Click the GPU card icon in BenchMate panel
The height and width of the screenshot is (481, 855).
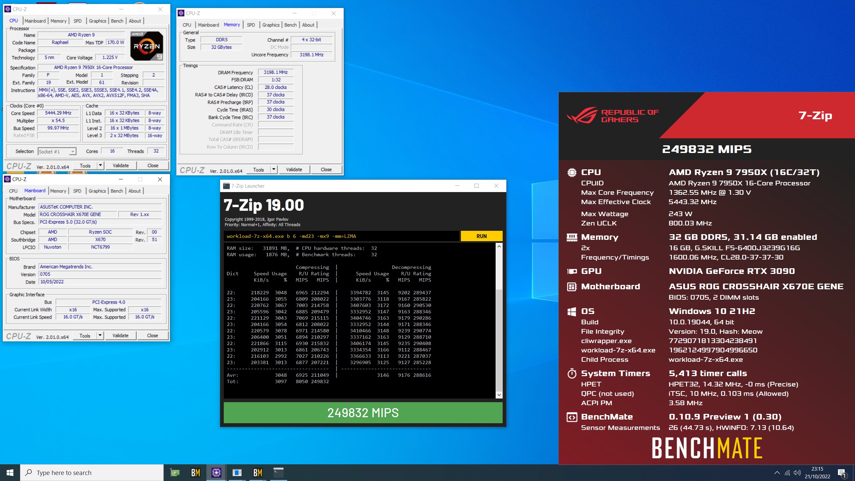pos(572,271)
